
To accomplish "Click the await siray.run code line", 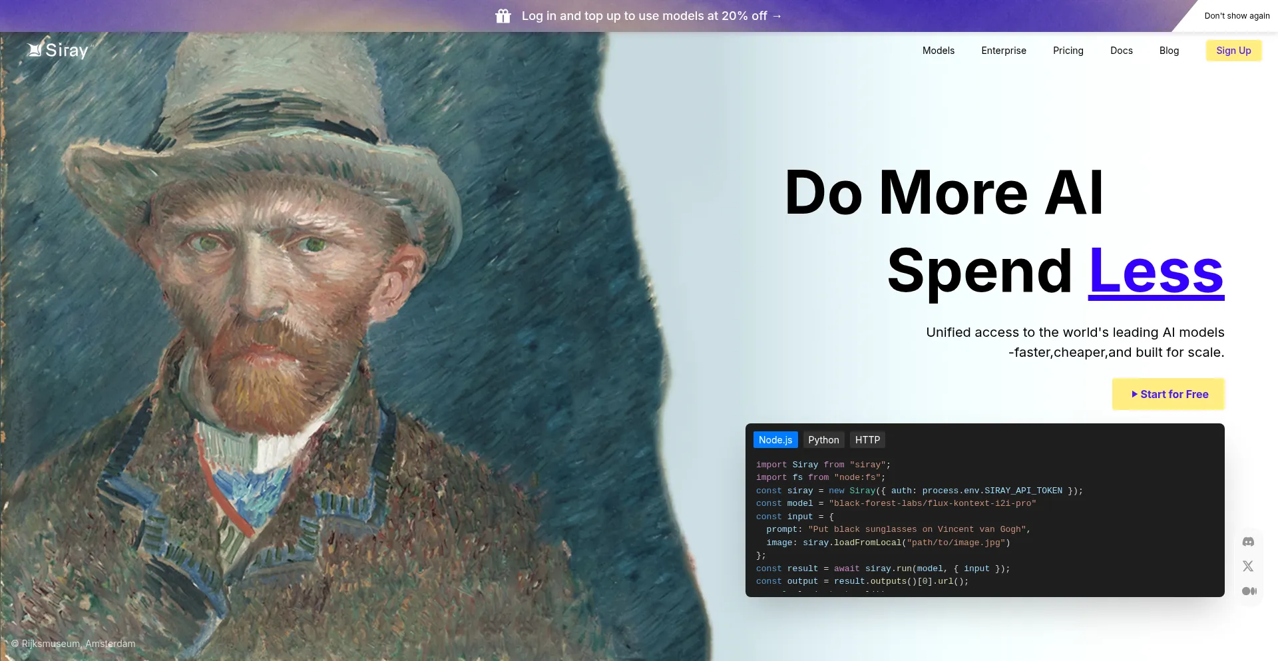I will 883,568.
